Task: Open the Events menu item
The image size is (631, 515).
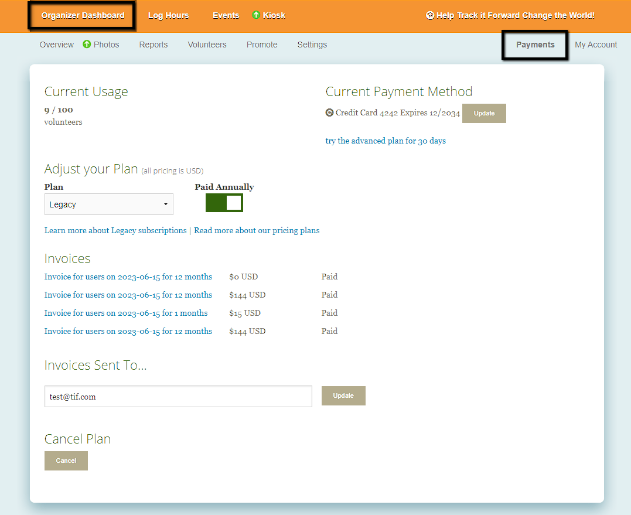Action: (x=226, y=16)
